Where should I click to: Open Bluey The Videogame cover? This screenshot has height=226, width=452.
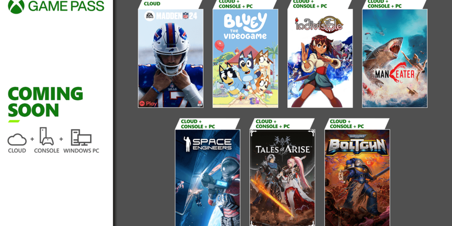point(245,58)
